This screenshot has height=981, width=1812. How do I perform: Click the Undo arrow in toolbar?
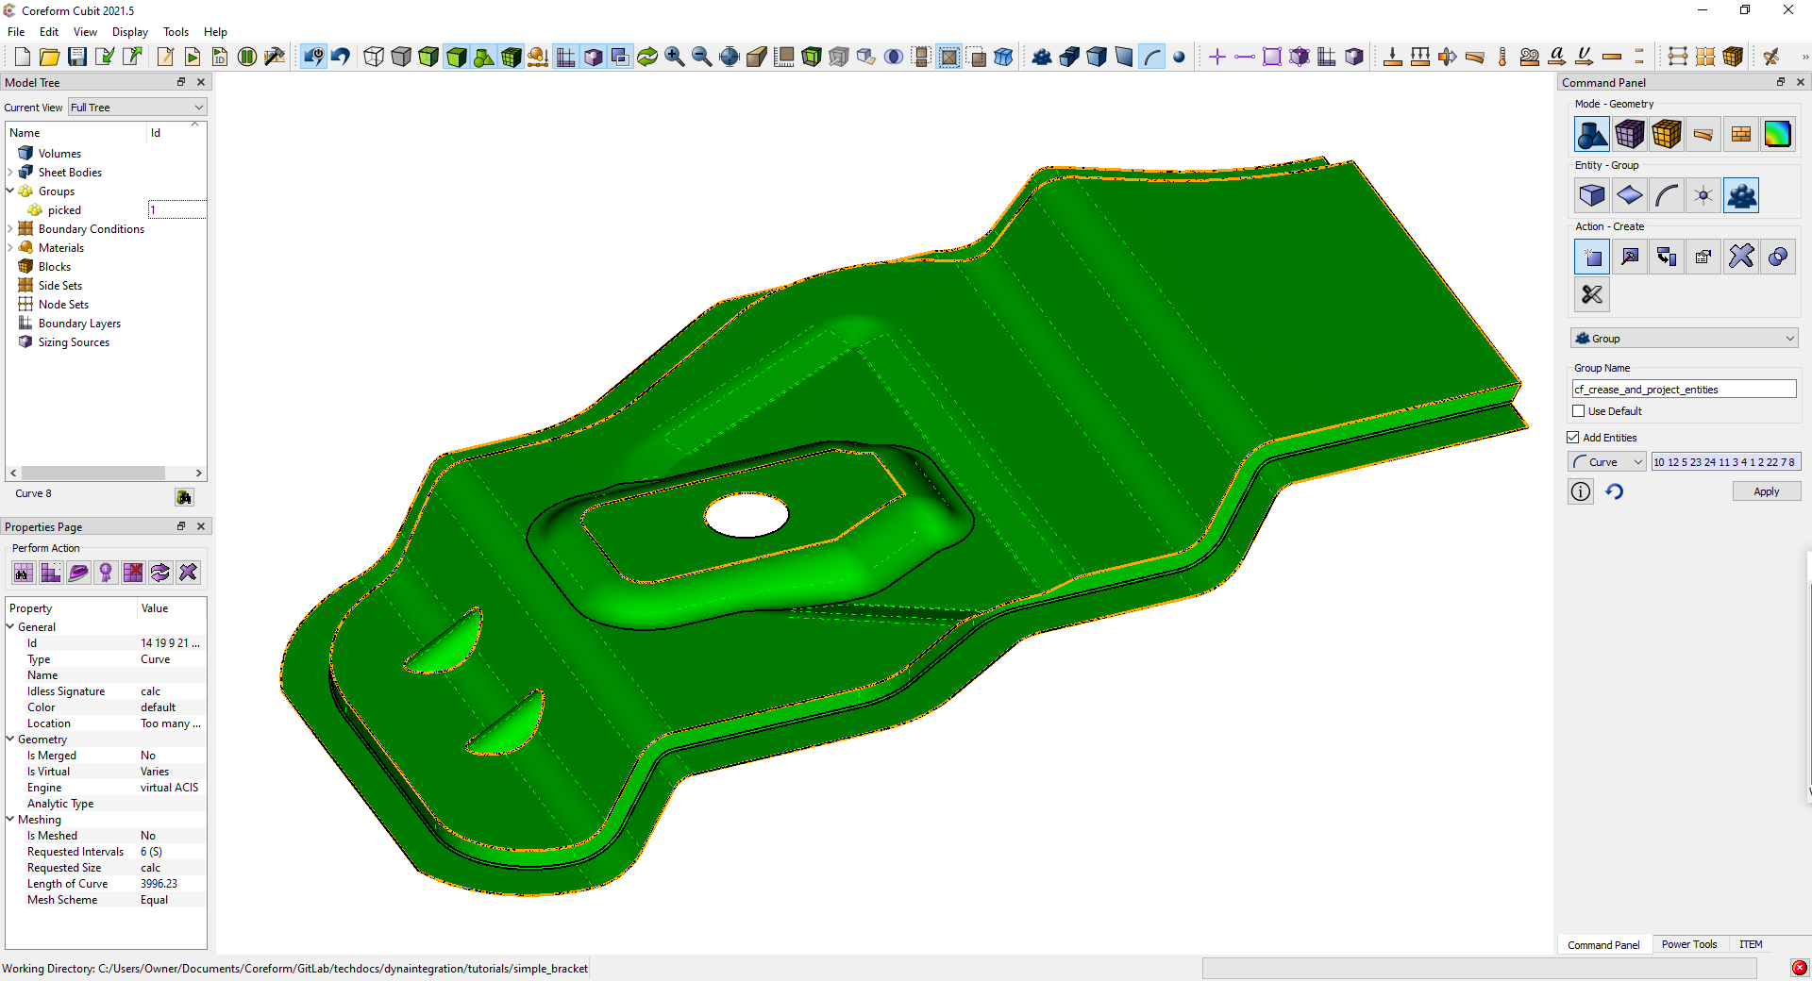click(341, 57)
